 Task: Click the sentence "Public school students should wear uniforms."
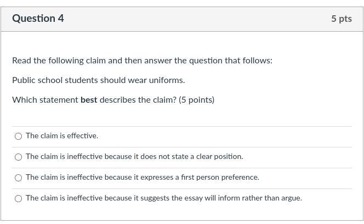[98, 80]
